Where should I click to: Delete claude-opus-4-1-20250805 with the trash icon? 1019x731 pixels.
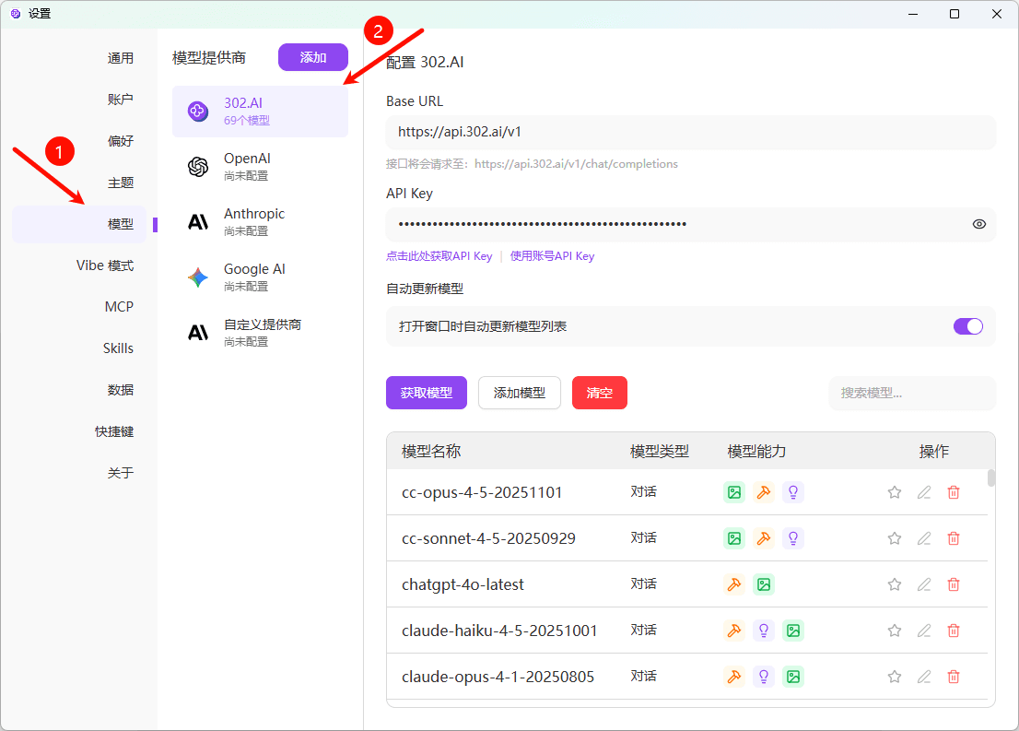coord(954,677)
